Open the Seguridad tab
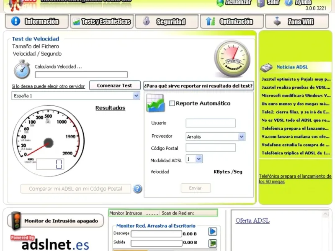 (x=167, y=21)
